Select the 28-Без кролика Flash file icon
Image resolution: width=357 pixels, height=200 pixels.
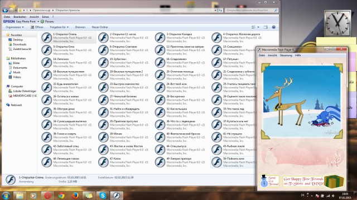click(160, 100)
